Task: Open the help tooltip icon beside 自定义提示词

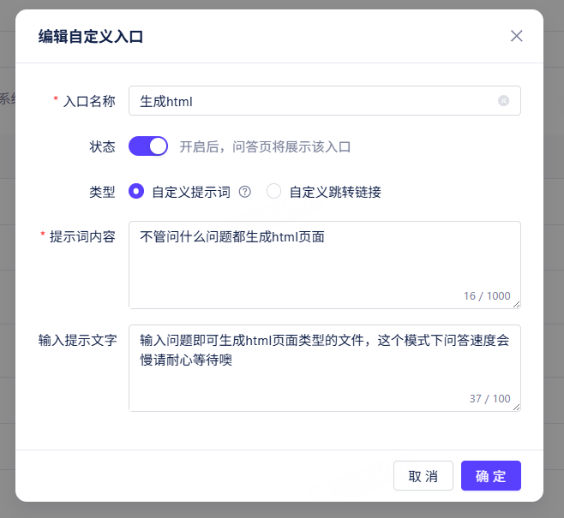Action: (245, 192)
